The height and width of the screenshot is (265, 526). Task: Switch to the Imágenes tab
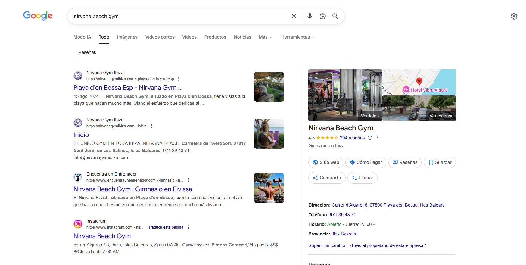point(127,37)
